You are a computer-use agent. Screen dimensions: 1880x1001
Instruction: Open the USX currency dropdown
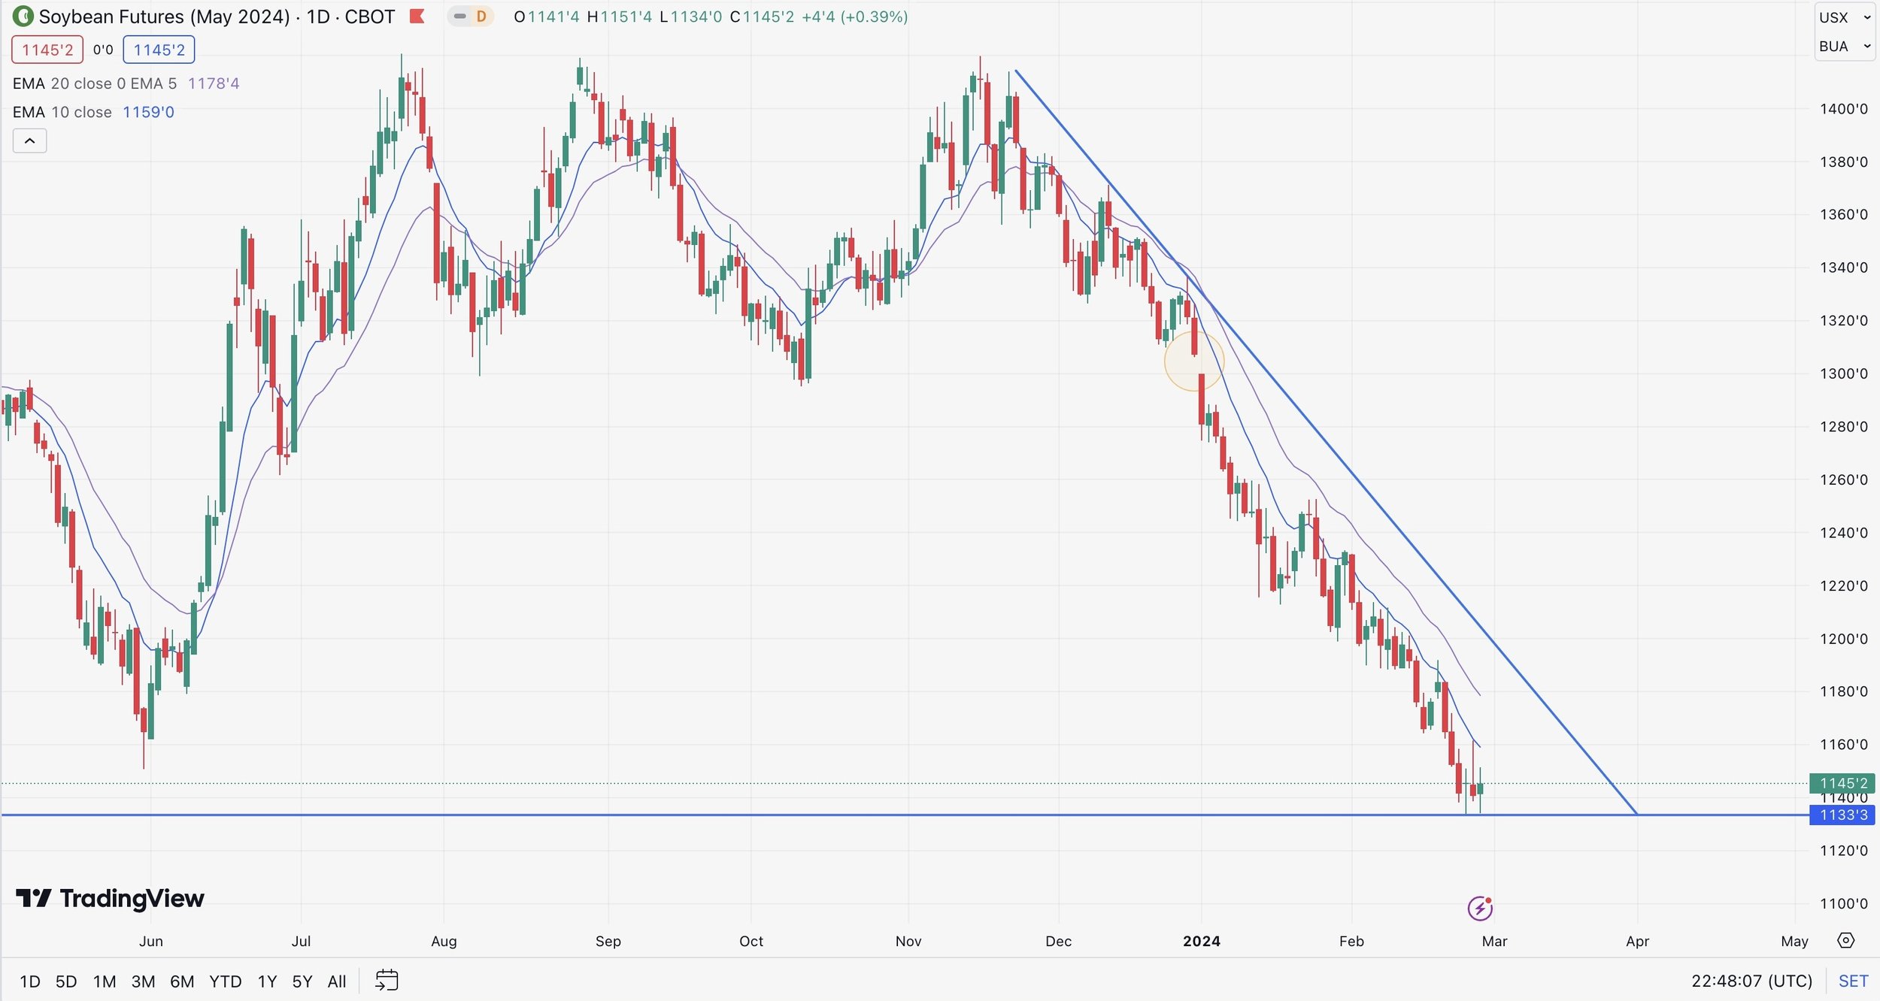[1844, 17]
